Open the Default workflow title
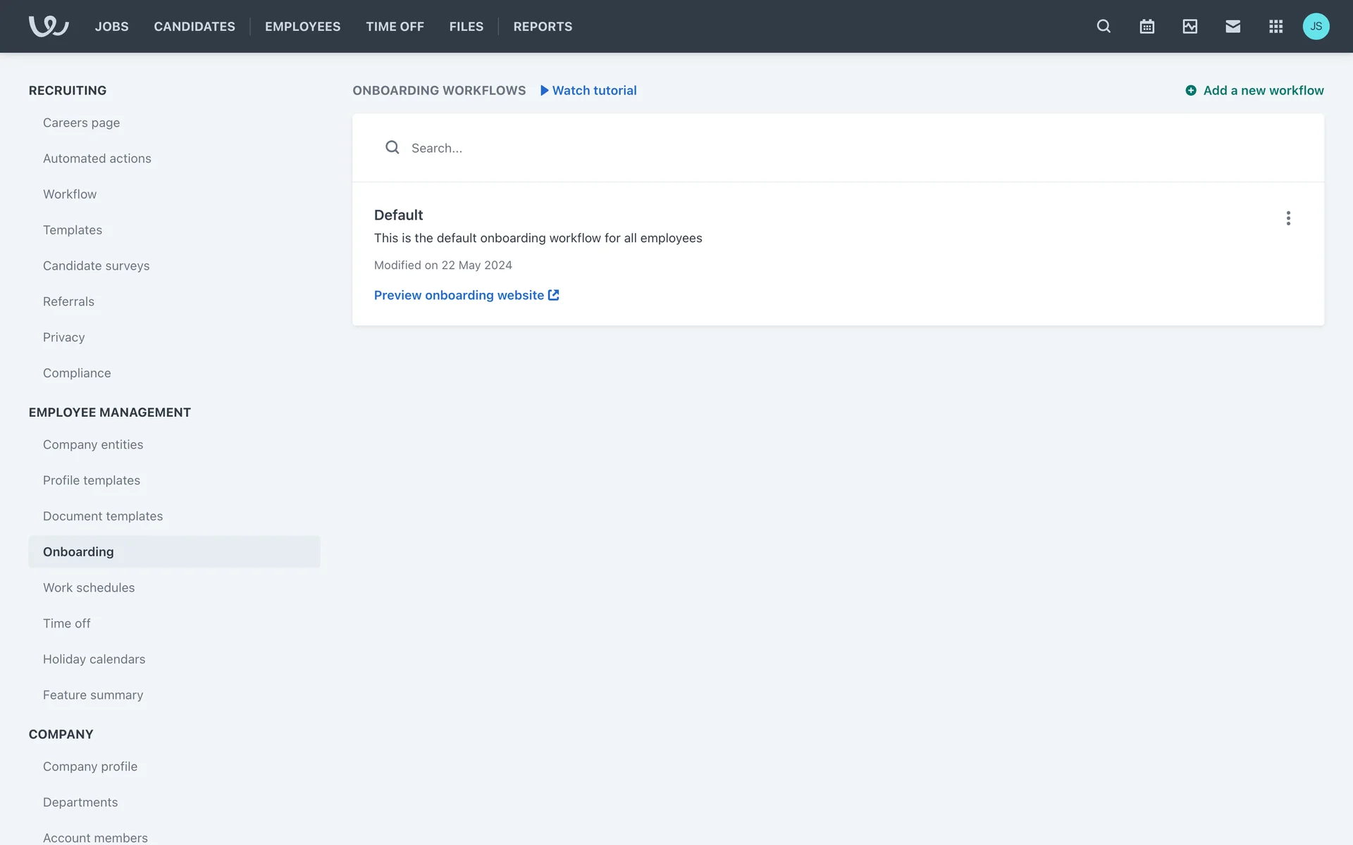This screenshot has height=845, width=1353. coord(398,215)
